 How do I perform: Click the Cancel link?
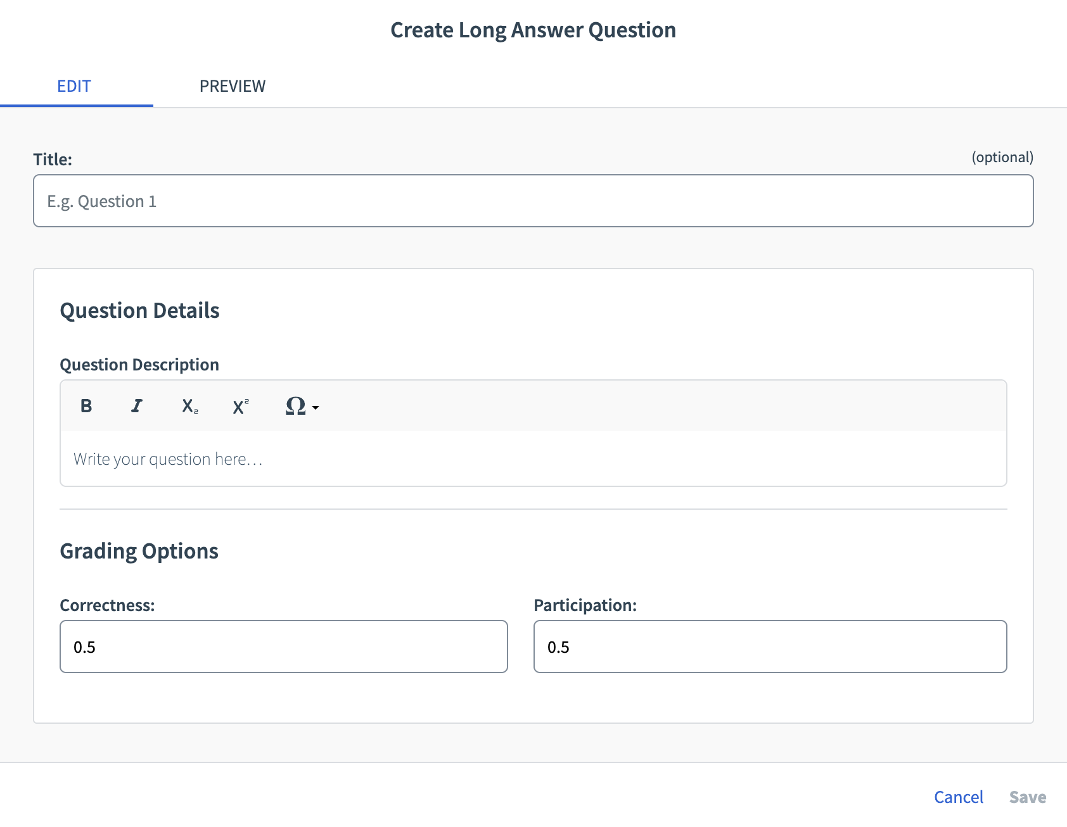click(x=958, y=797)
